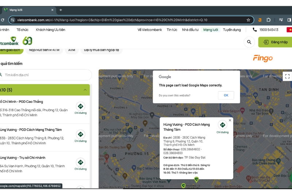
Task: Click the 60 years anniversary logo
Action: point(27,41)
